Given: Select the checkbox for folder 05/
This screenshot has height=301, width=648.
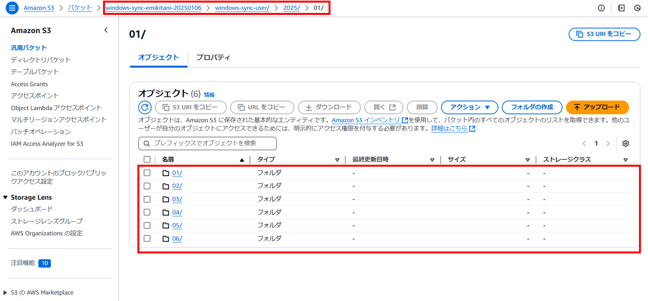Looking at the screenshot, I should pos(147,225).
